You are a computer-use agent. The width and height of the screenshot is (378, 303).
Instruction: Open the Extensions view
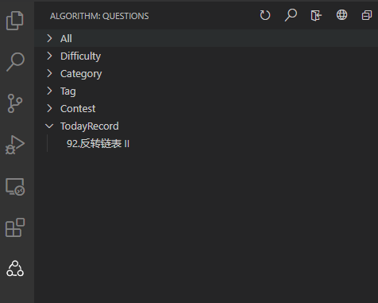click(x=15, y=227)
